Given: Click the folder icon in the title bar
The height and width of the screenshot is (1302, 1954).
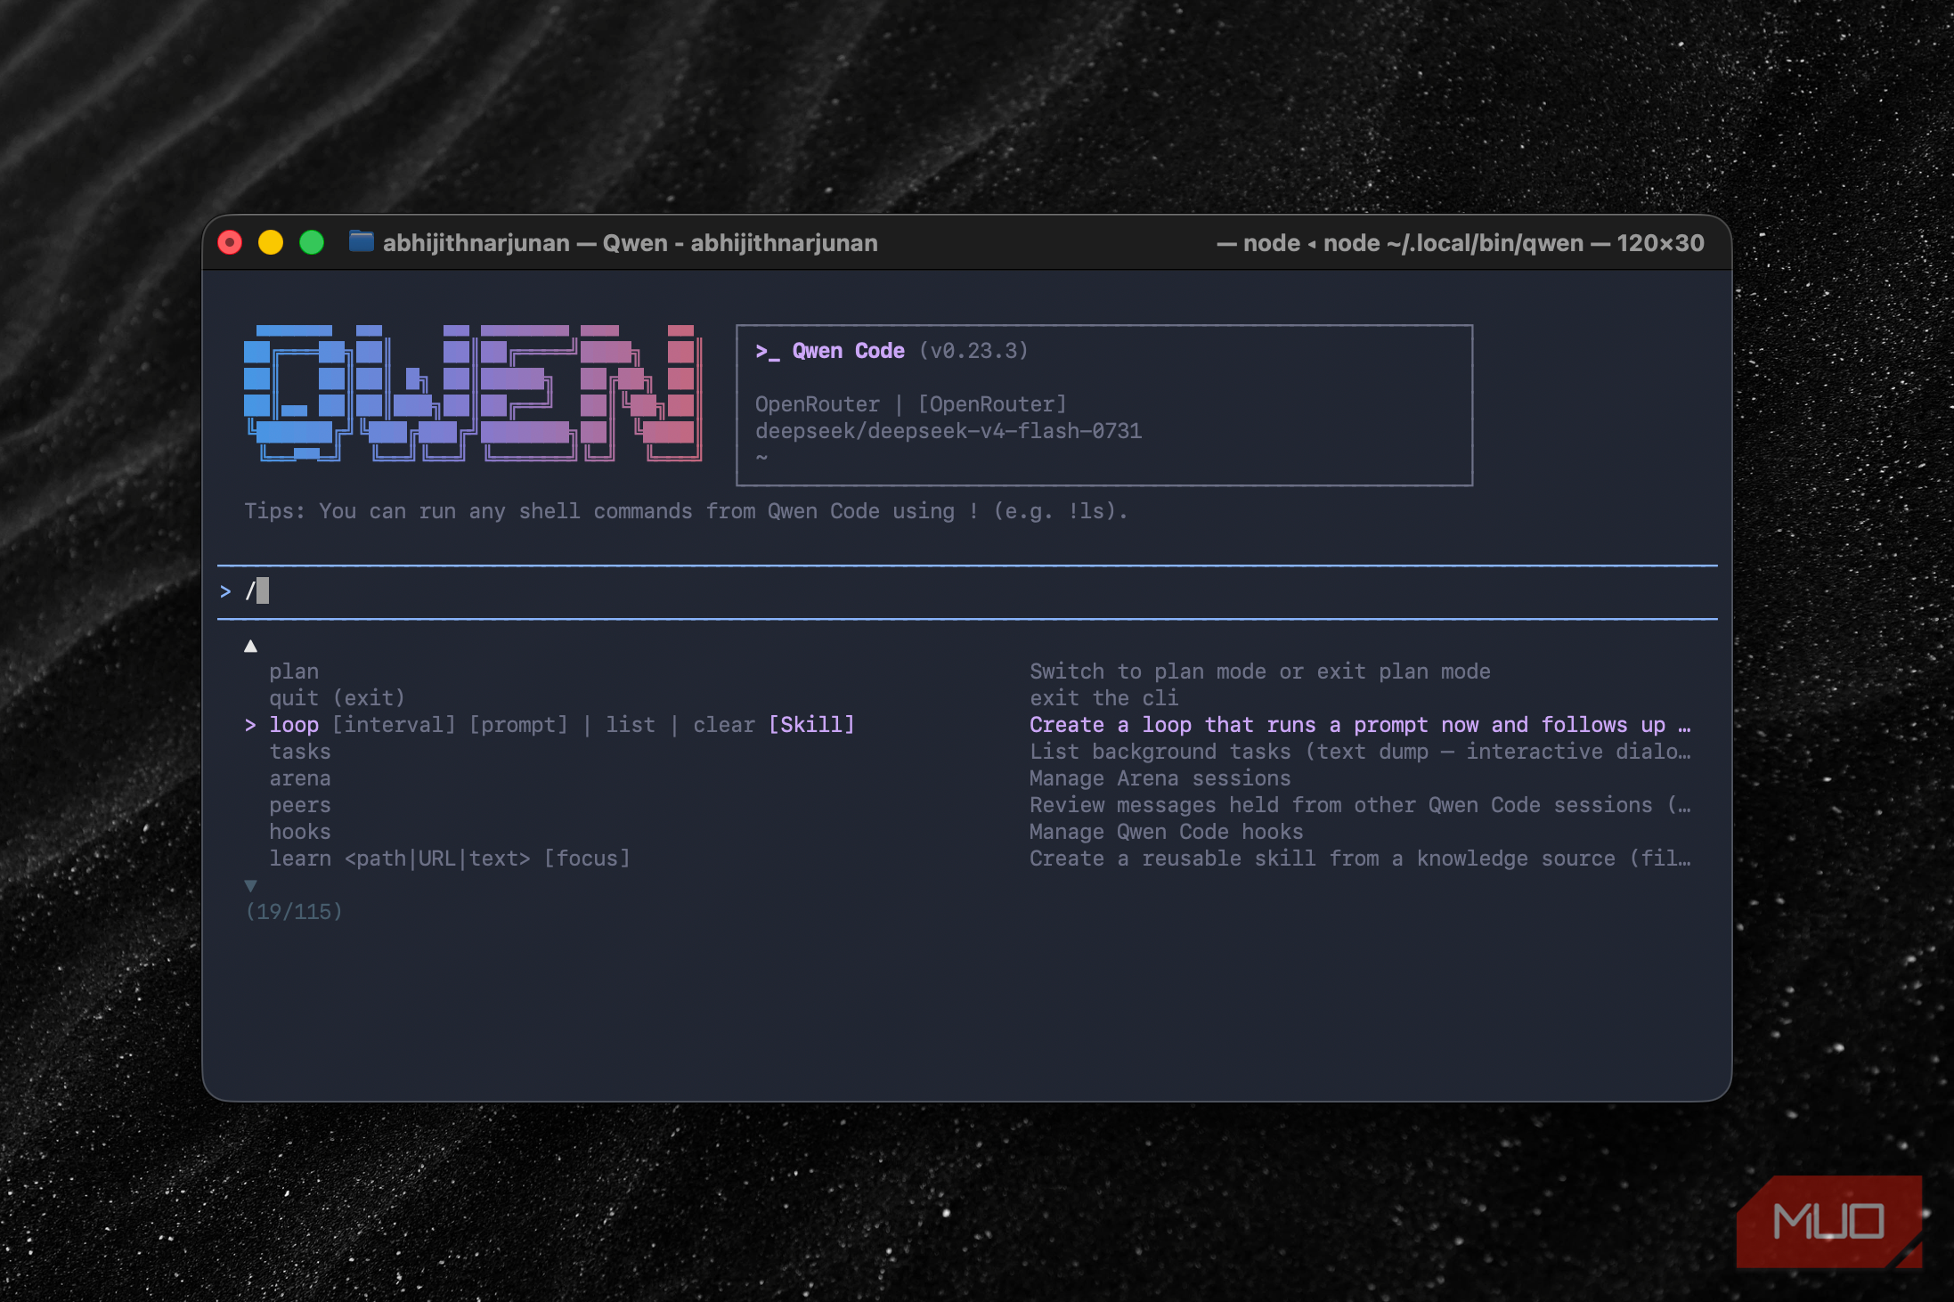Looking at the screenshot, I should [x=361, y=241].
